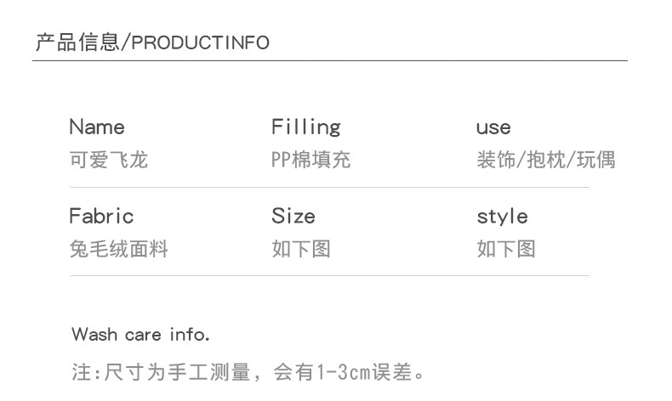Click 如下图 under the Size label
Image resolution: width=672 pixels, height=401 pixels.
coord(301,249)
